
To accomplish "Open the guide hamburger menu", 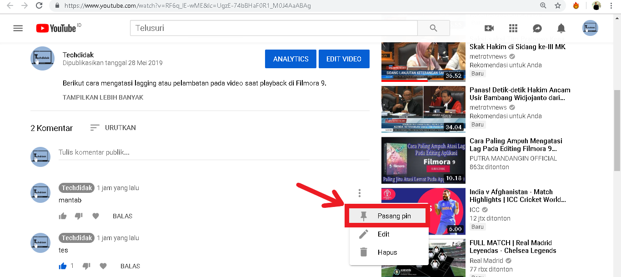I will point(18,28).
